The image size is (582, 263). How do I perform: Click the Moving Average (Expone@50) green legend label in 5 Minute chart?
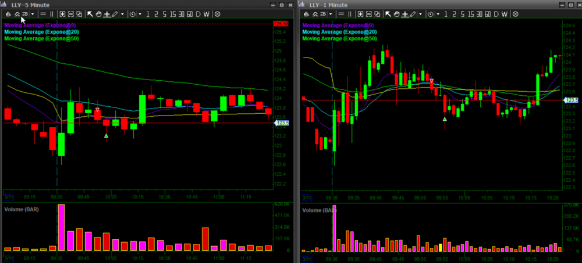coord(41,38)
